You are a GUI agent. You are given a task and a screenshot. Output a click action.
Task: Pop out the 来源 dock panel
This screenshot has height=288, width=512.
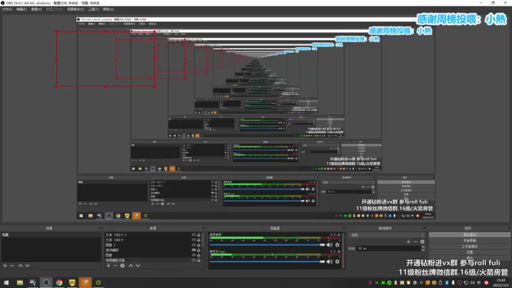coord(204,228)
